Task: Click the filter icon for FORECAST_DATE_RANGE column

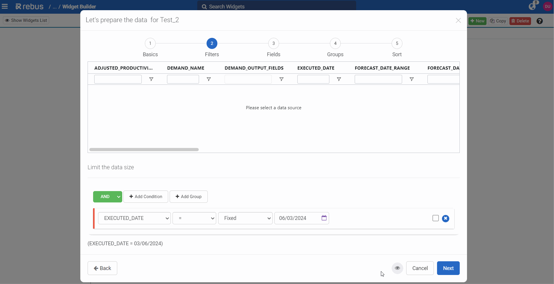Action: pyautogui.click(x=411, y=79)
